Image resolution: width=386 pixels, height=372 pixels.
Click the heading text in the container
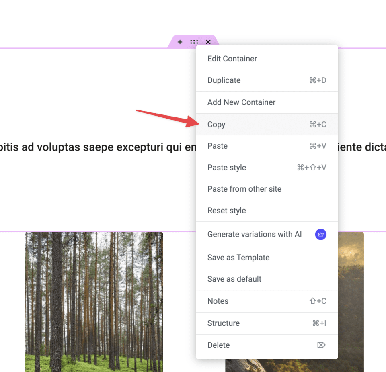[x=96, y=147]
